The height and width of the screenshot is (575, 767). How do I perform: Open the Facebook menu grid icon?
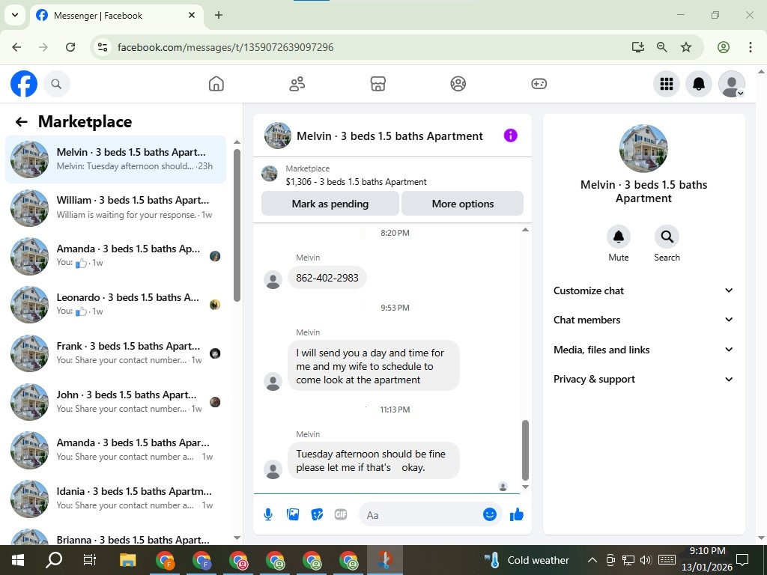pyautogui.click(x=666, y=84)
